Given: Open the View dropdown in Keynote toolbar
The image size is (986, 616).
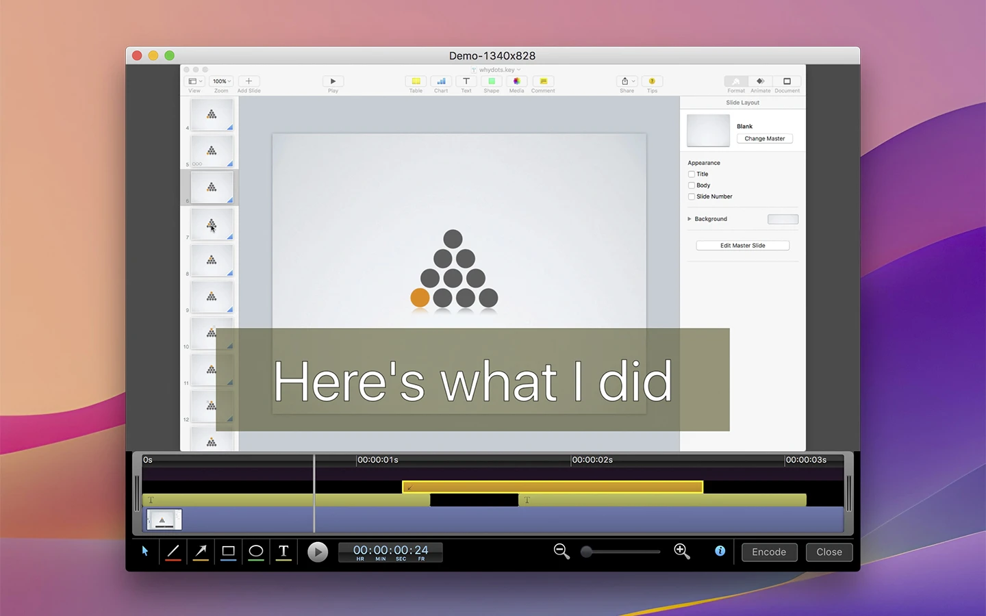Looking at the screenshot, I should [195, 81].
